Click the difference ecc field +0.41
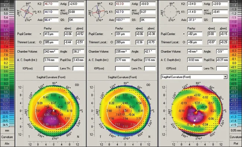 click(220, 12)
